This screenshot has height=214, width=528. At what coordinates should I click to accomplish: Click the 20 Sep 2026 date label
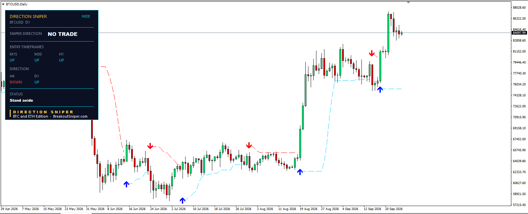pos(394,209)
